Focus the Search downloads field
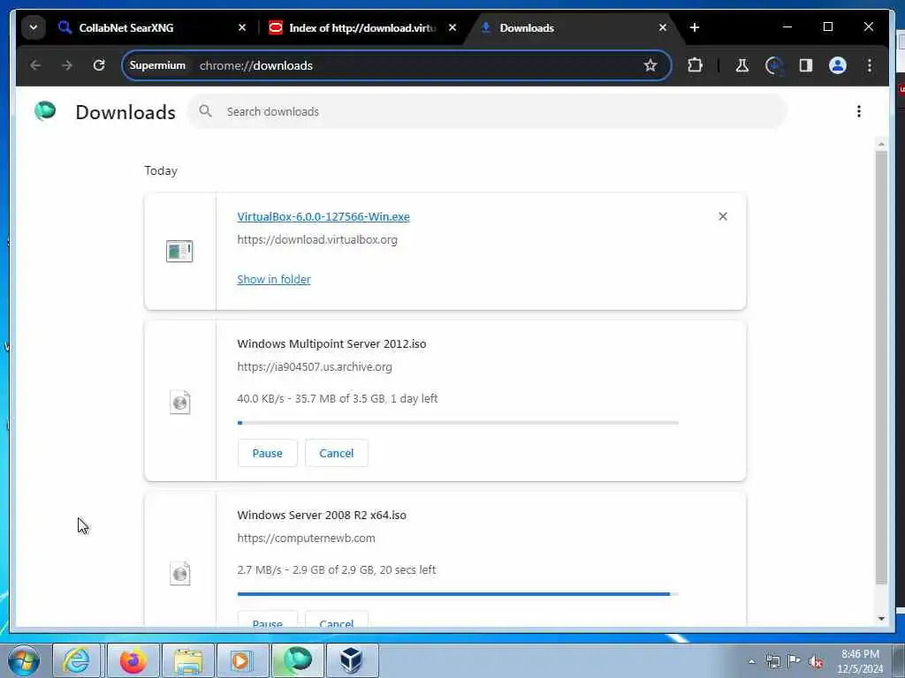 point(487,111)
